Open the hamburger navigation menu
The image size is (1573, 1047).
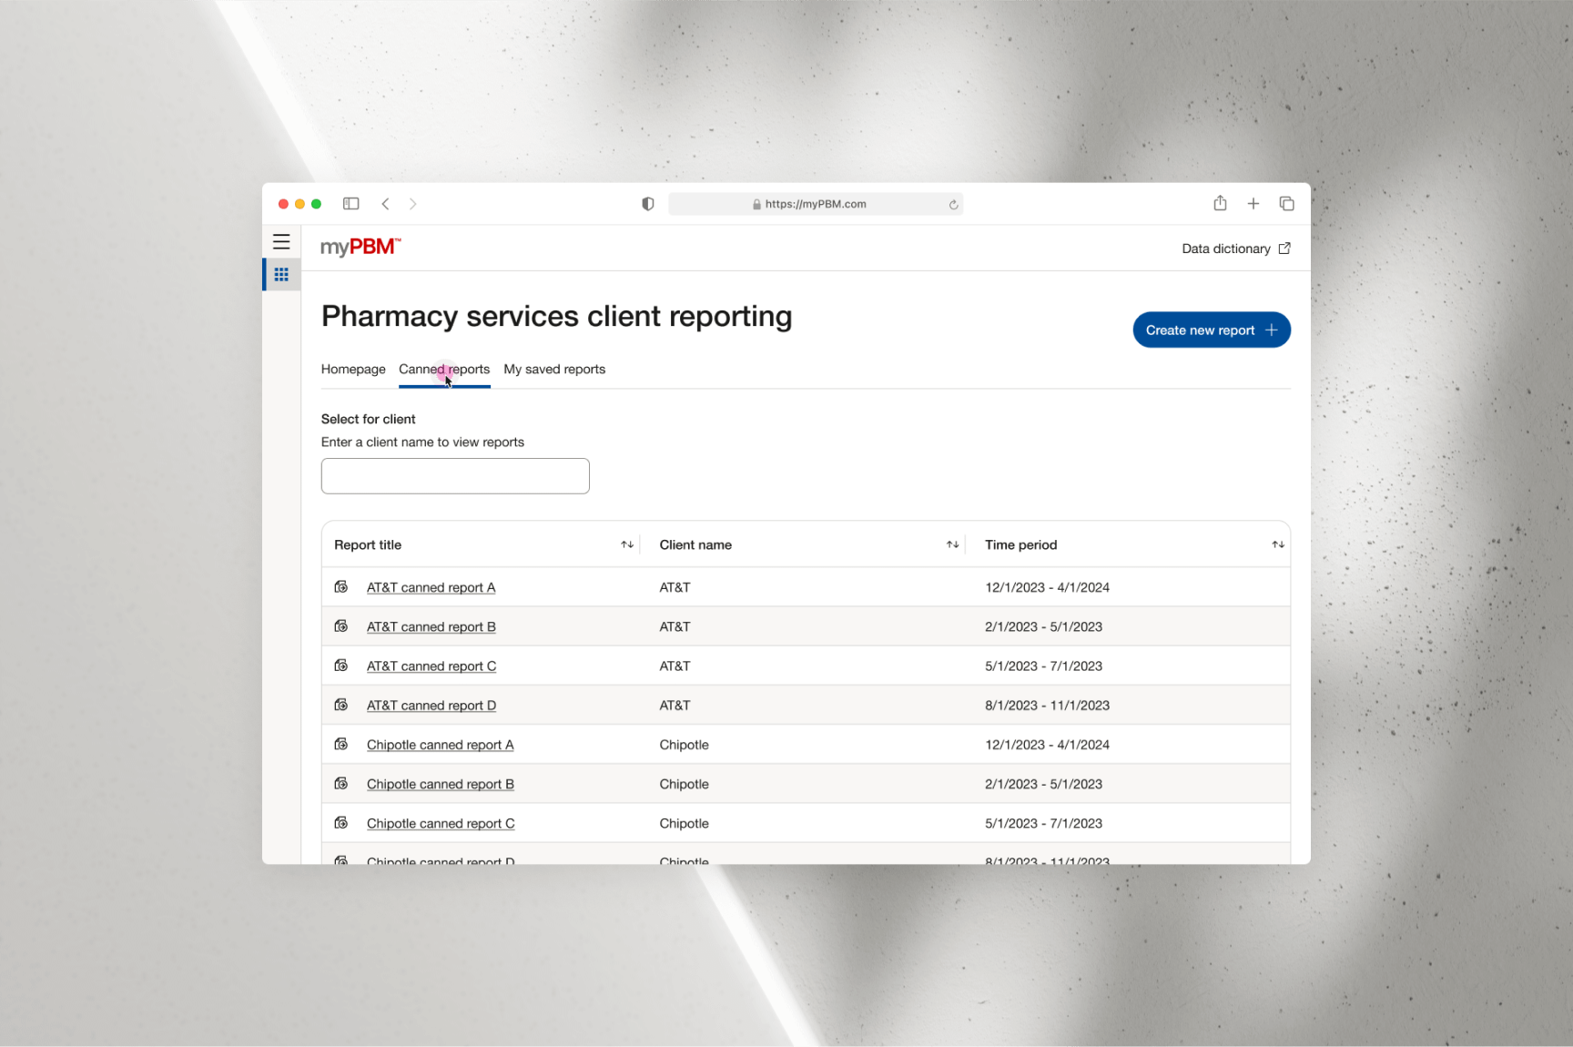tap(281, 242)
